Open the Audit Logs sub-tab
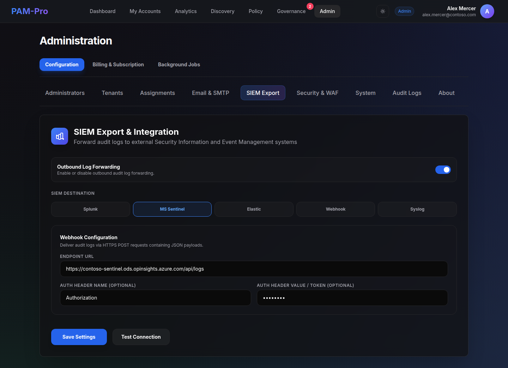This screenshot has width=508, height=368. coord(407,93)
